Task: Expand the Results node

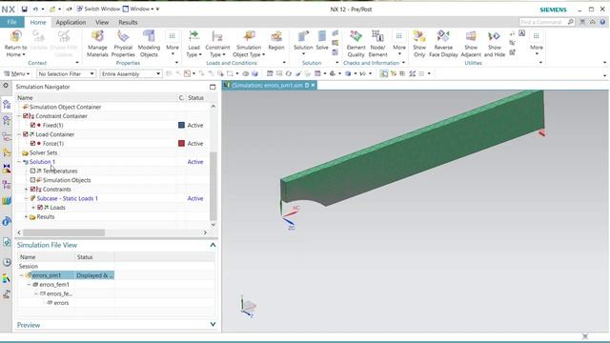Action: click(26, 216)
